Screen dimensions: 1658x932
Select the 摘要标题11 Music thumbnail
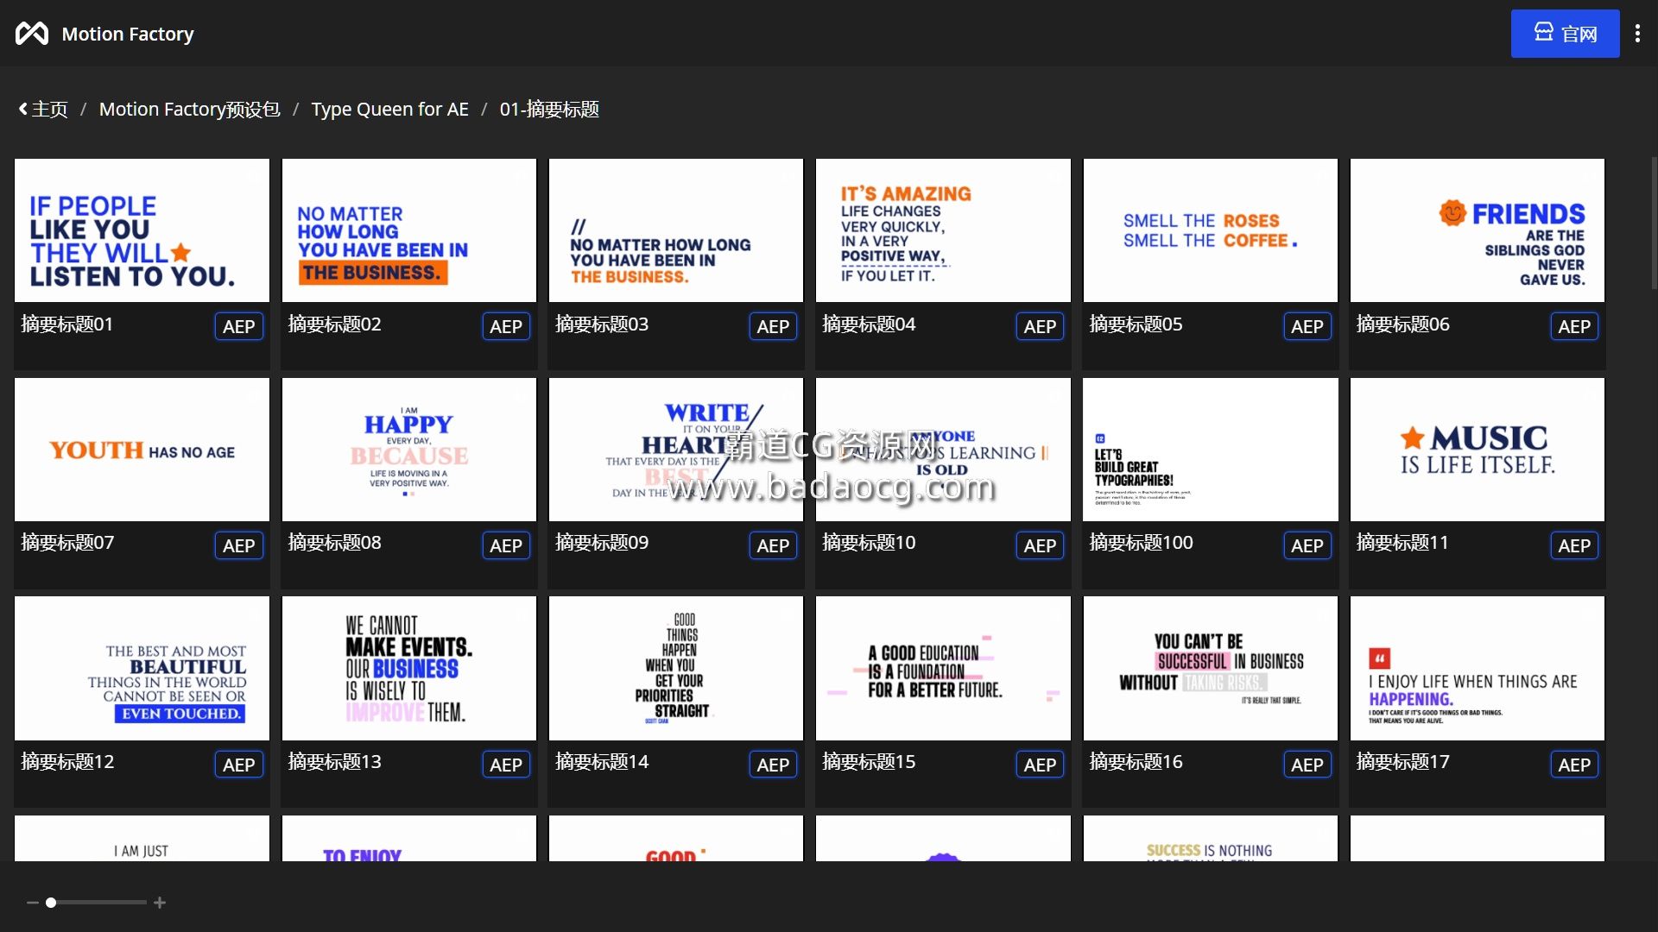pos(1478,450)
